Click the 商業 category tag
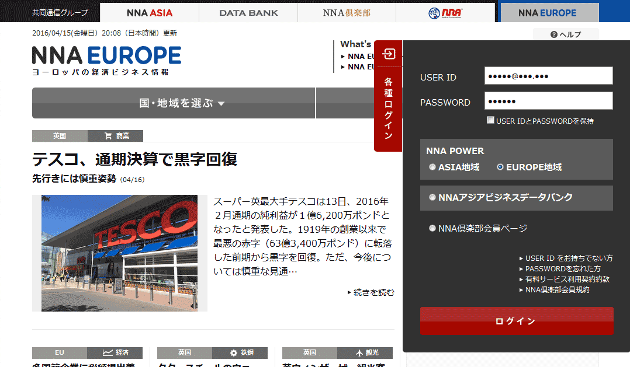The width and height of the screenshot is (630, 367). (115, 136)
